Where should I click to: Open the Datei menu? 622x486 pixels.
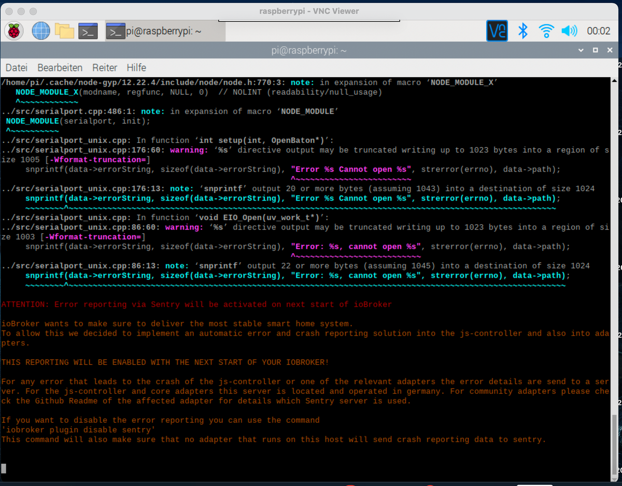16,68
